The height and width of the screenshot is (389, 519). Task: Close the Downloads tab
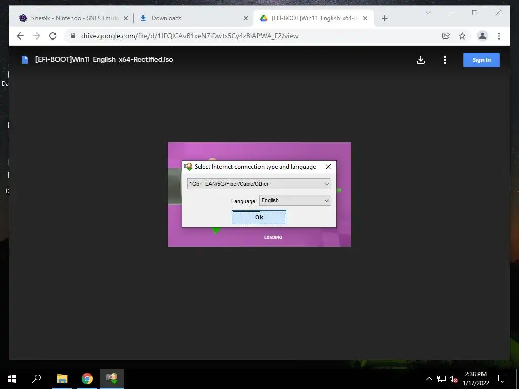[x=246, y=18]
